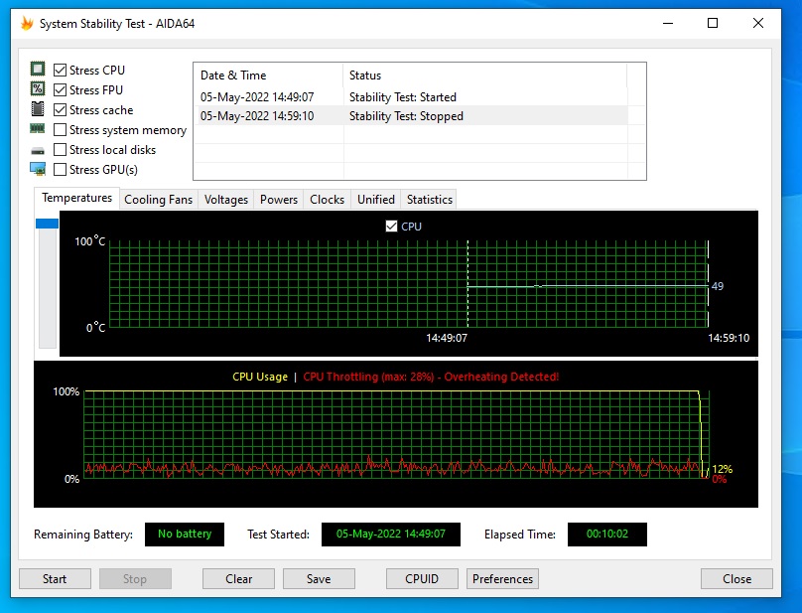Enable the Stress GPU(s) option
The height and width of the screenshot is (613, 802).
[x=61, y=170]
